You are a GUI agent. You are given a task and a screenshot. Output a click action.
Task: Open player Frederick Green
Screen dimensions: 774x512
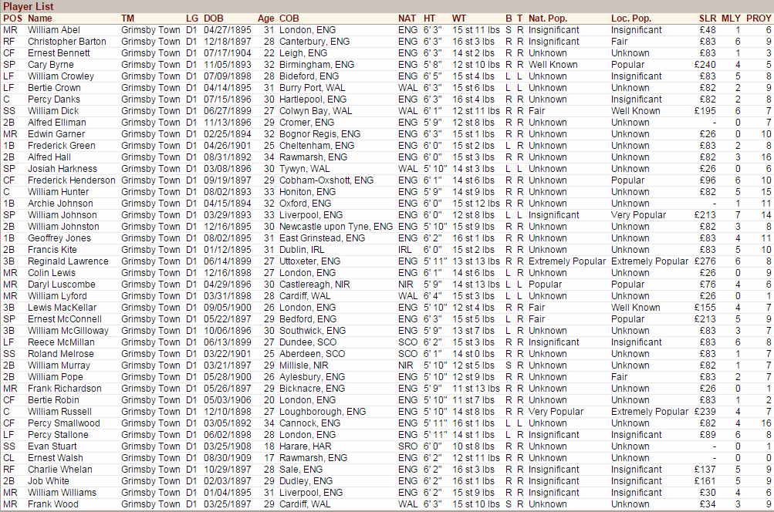(62, 146)
